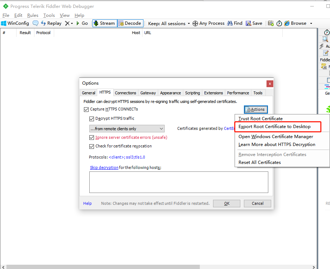Click the comment speech bubble icon
This screenshot has width=330, height=269.
(36, 23)
